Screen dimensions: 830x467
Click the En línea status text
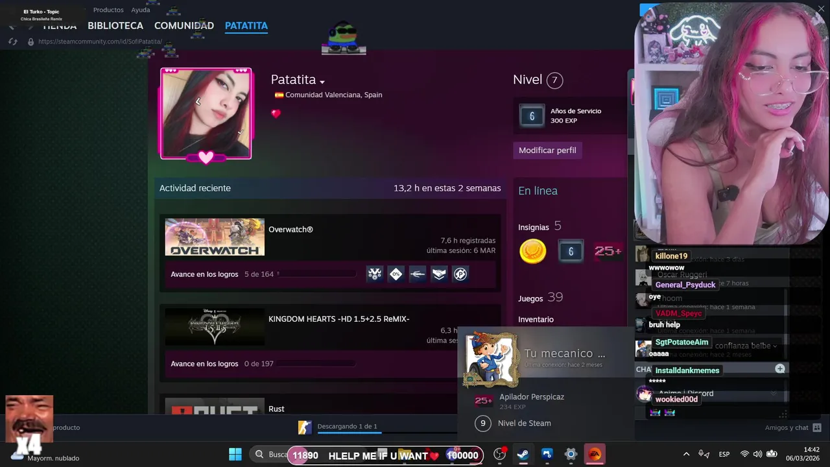(538, 191)
